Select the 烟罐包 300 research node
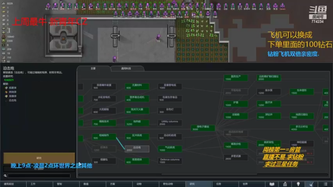333x187 pixels. point(104,161)
